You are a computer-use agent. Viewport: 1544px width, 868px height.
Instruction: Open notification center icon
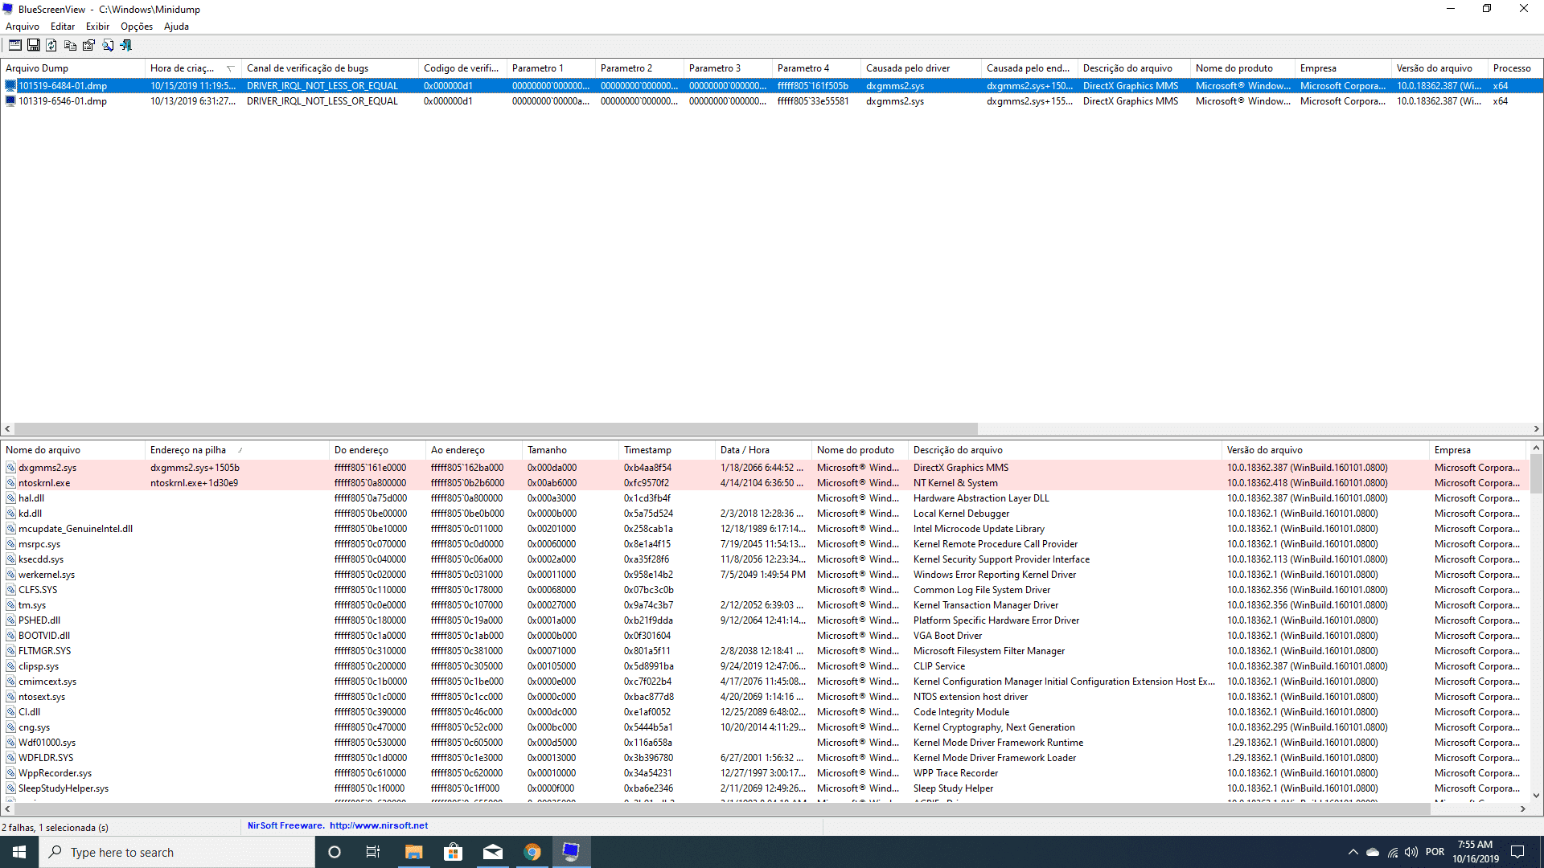(x=1518, y=852)
